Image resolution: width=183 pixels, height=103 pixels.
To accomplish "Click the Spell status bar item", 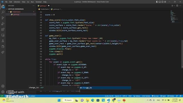I will (x=163, y=96).
